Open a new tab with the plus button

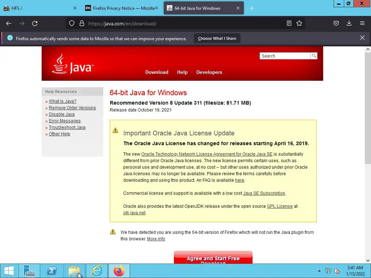[251, 8]
